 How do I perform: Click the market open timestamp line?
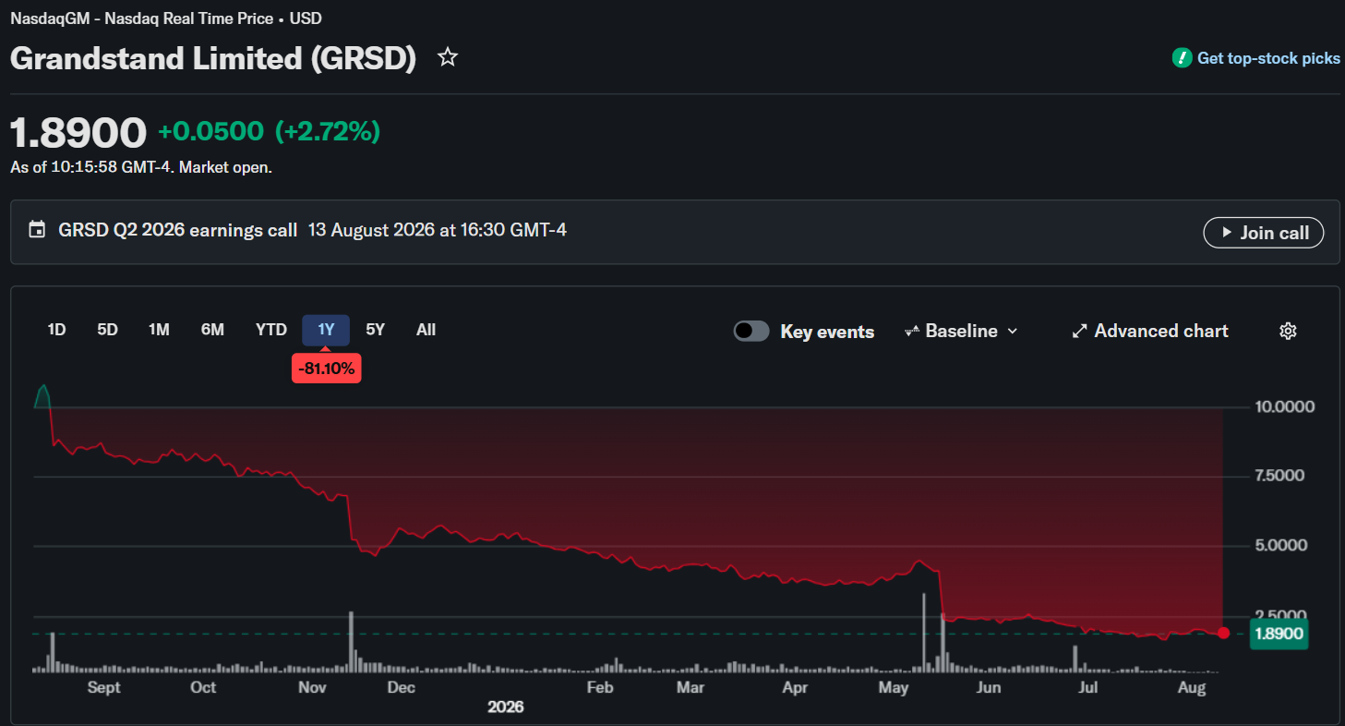141,167
